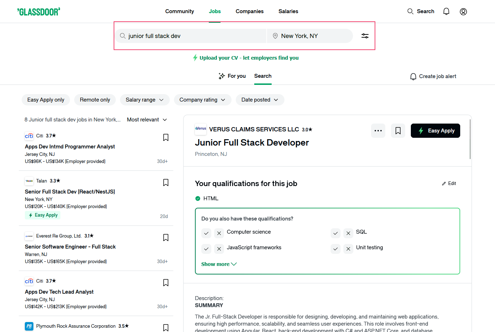495x332 pixels.
Task: Expand the Salary range dropdown
Action: point(145,100)
